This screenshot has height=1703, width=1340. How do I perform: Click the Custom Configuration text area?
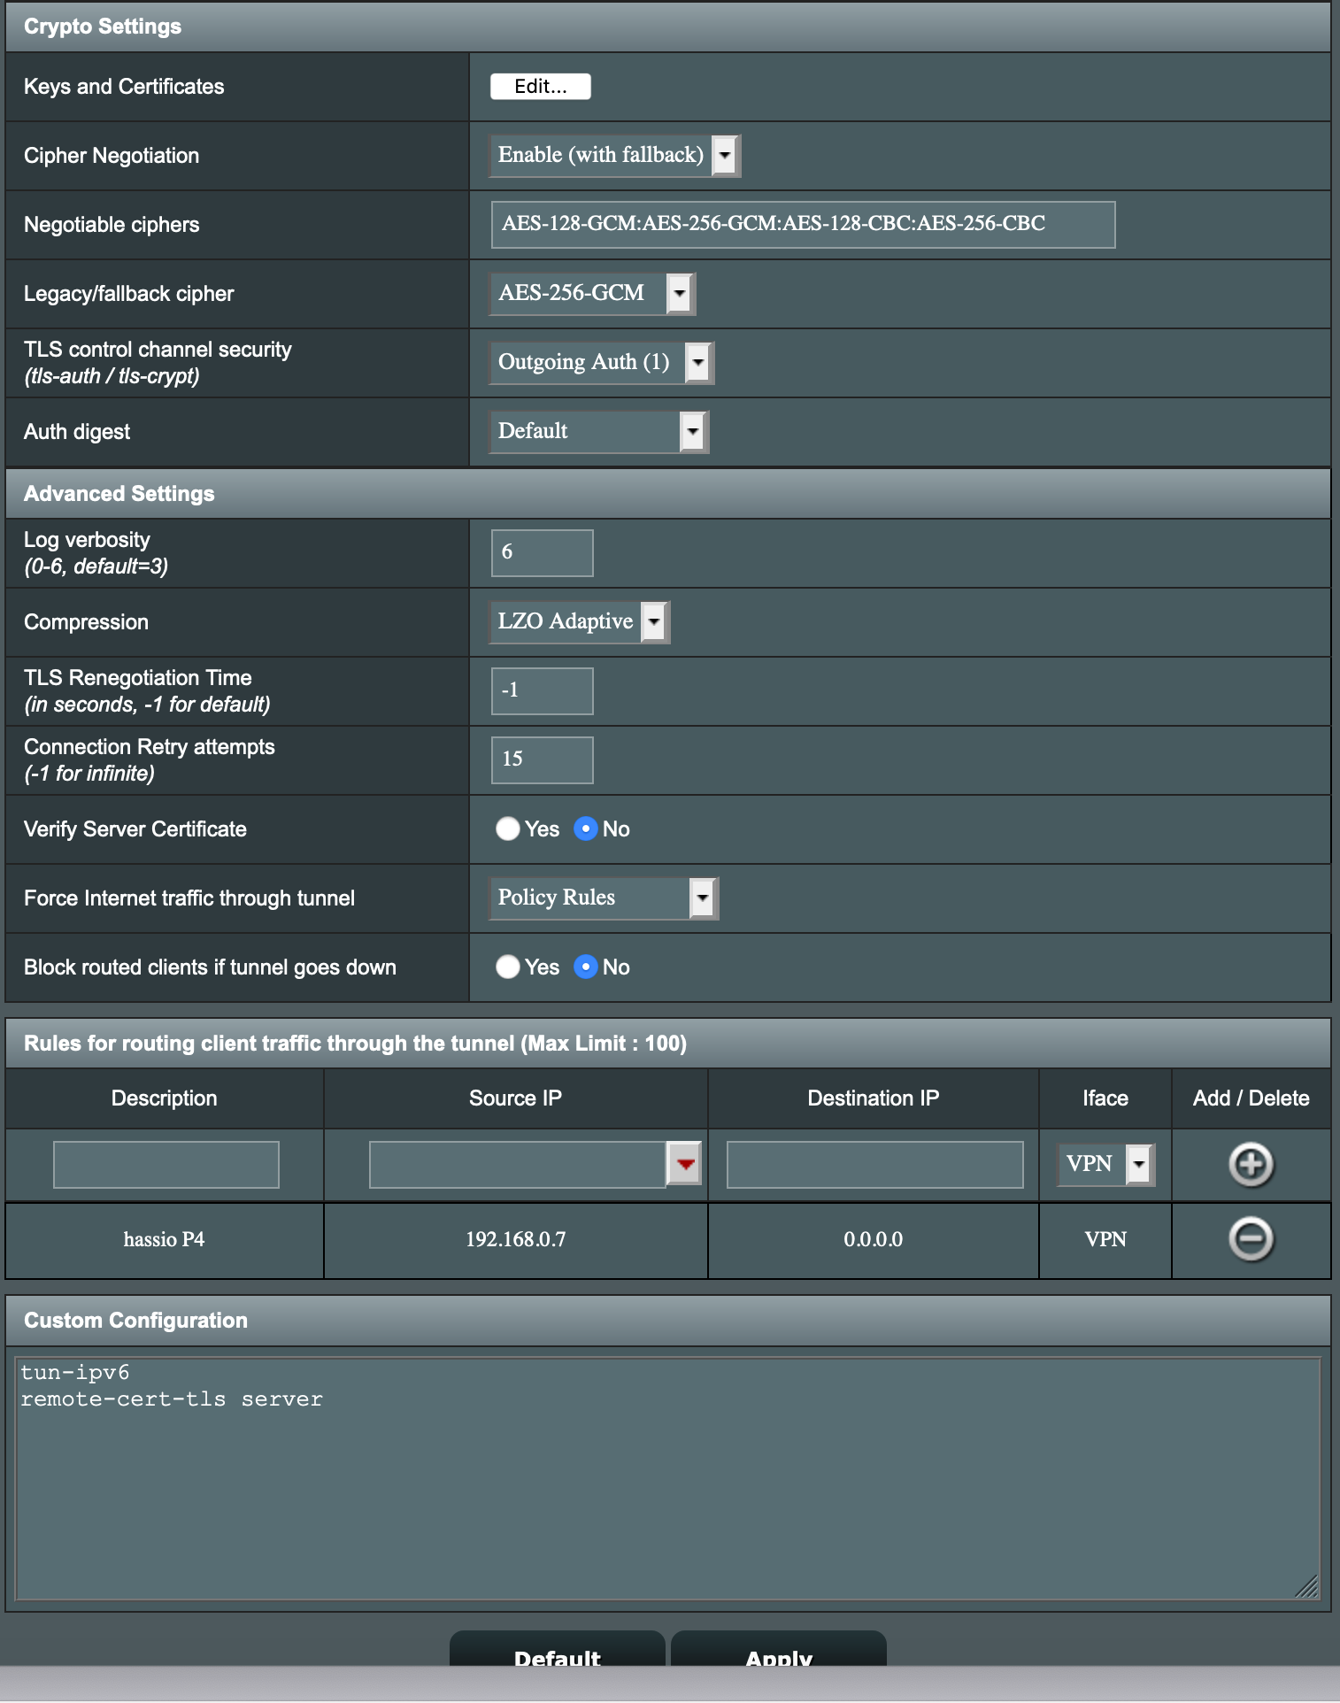click(668, 1479)
